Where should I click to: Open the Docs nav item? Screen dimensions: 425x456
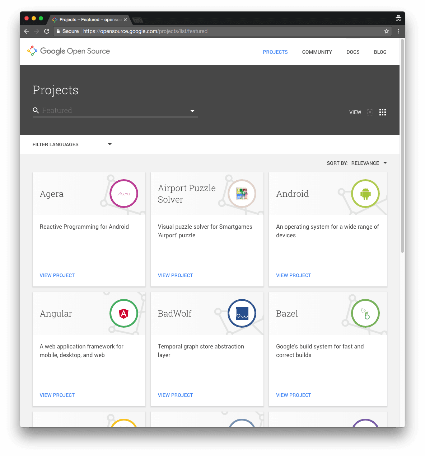(x=353, y=52)
